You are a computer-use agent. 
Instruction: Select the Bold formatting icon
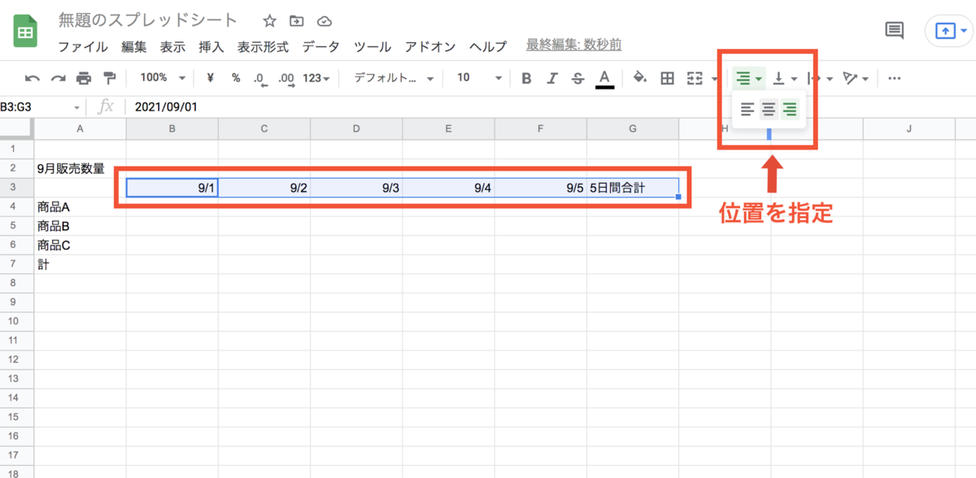pyautogui.click(x=526, y=77)
